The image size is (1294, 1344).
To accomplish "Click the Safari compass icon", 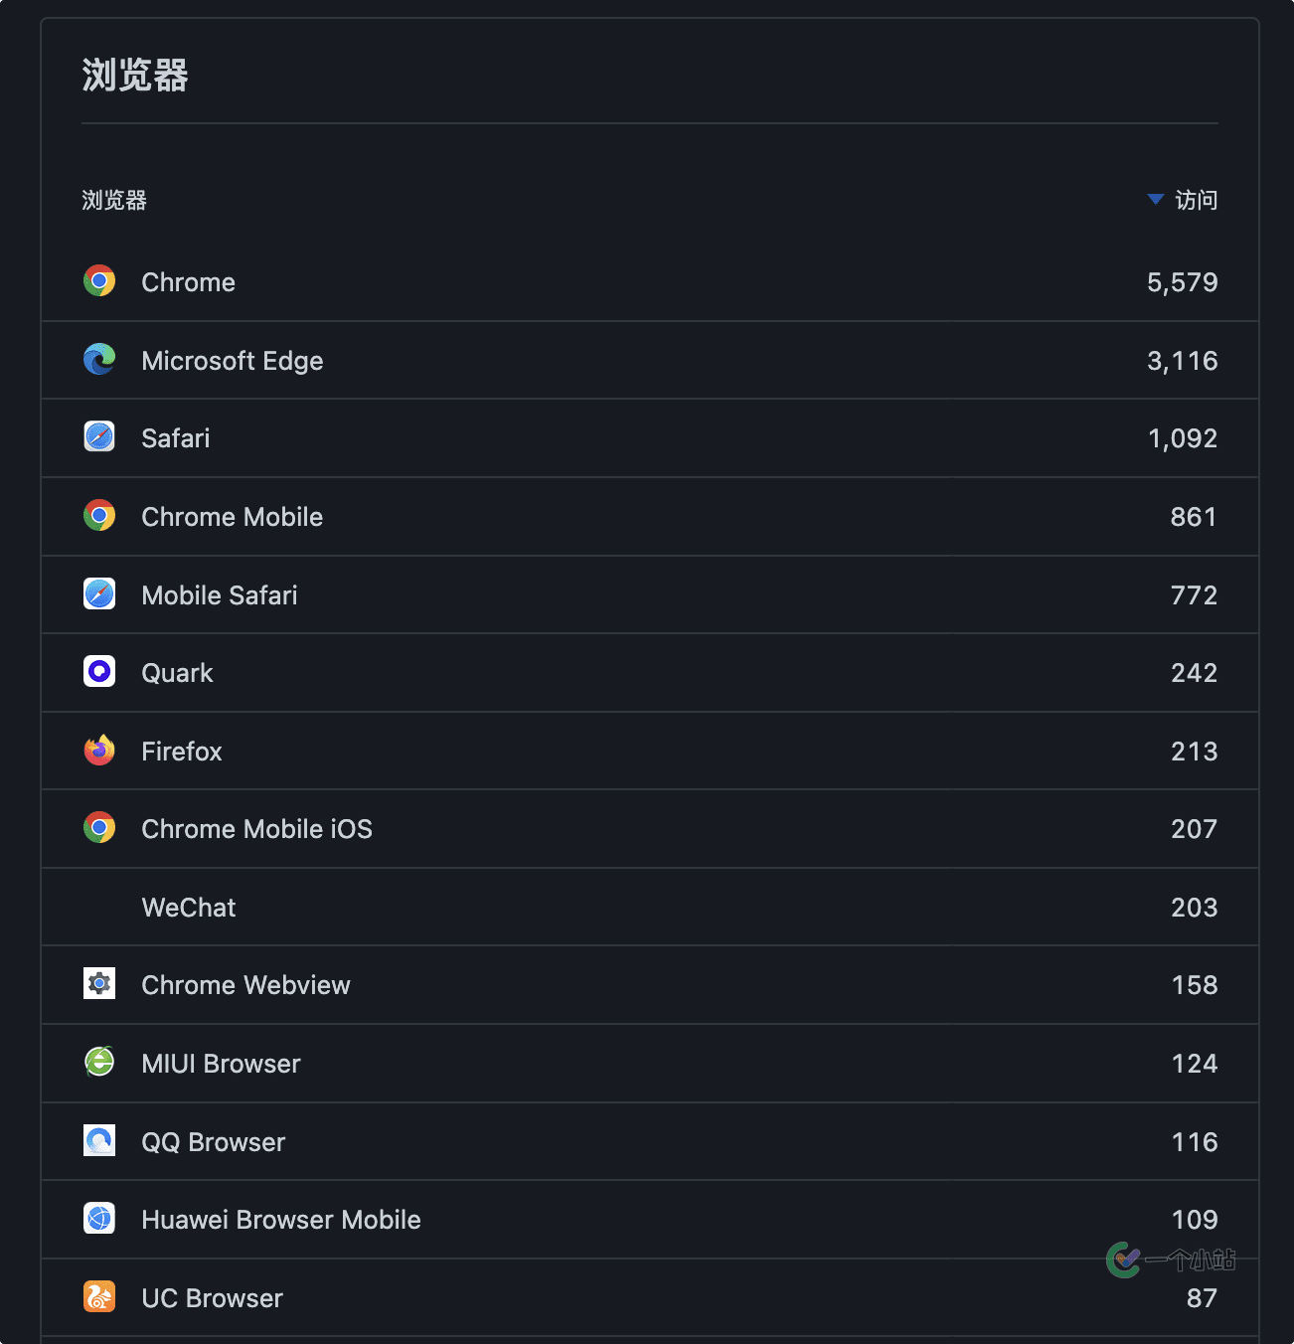I will tap(99, 437).
